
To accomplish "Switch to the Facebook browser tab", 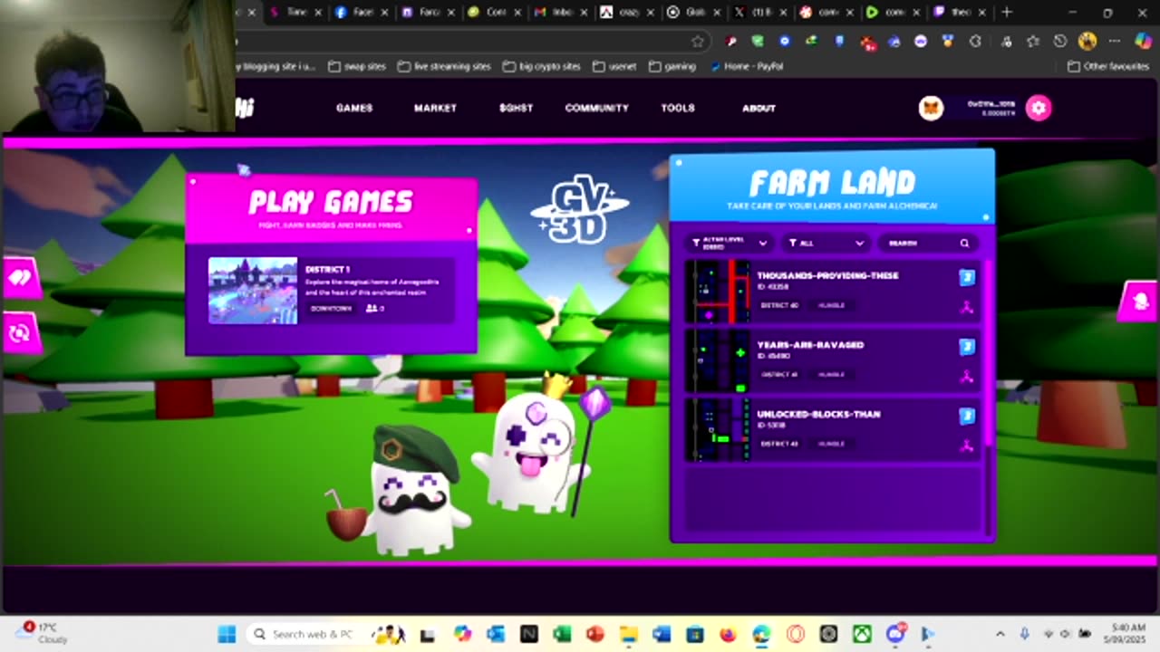I will coord(361,12).
